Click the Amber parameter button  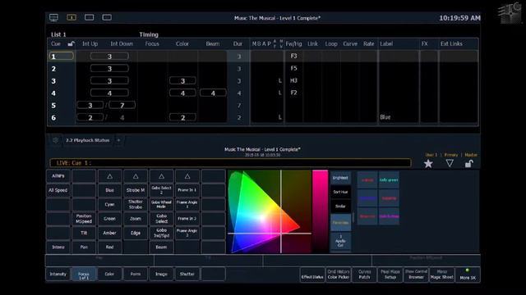pos(109,233)
